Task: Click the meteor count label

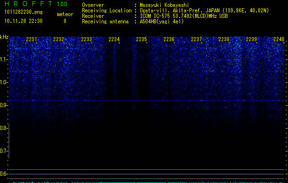Action: [65, 14]
